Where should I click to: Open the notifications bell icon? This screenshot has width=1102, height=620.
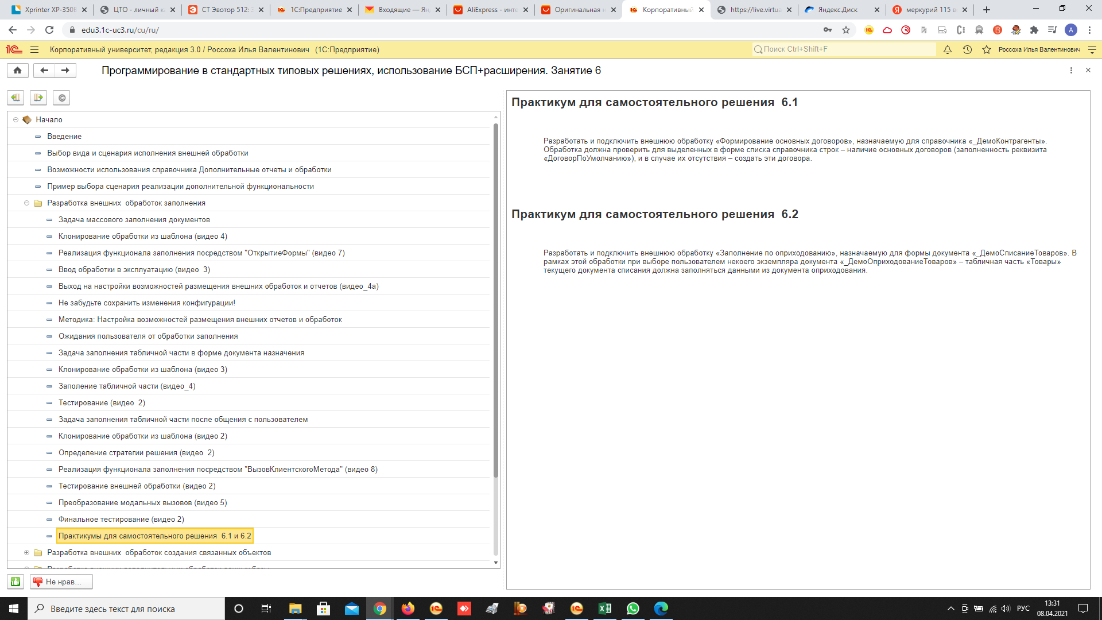pos(948,49)
